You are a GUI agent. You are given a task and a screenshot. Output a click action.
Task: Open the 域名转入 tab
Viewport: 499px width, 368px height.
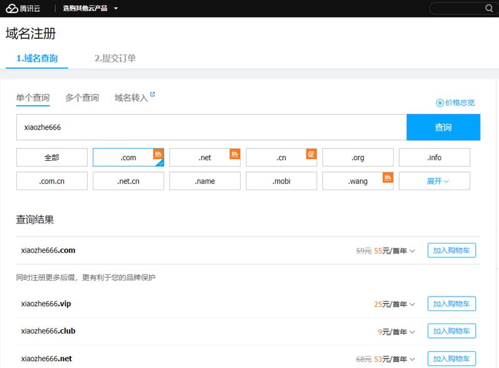[131, 98]
